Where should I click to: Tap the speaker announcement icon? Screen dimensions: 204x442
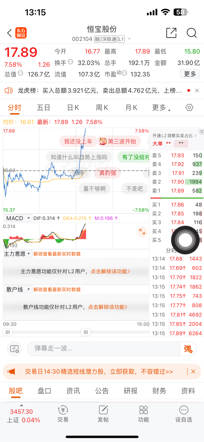pos(9,91)
